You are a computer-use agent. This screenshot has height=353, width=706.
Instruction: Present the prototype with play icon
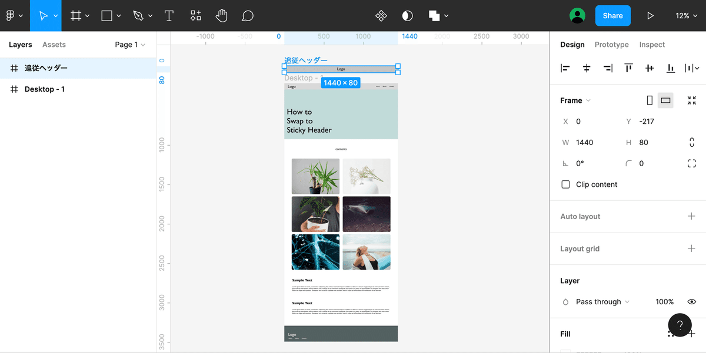click(x=650, y=16)
